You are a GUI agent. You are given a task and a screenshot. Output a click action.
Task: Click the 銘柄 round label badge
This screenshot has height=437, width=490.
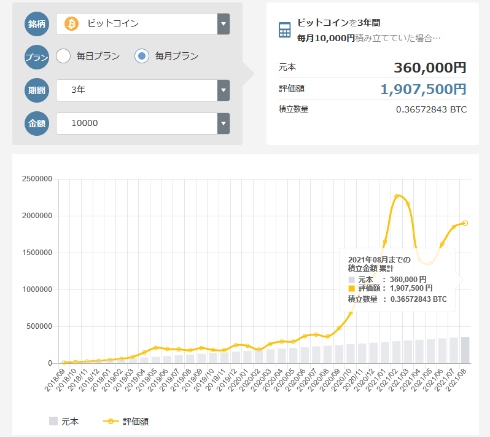[36, 24]
